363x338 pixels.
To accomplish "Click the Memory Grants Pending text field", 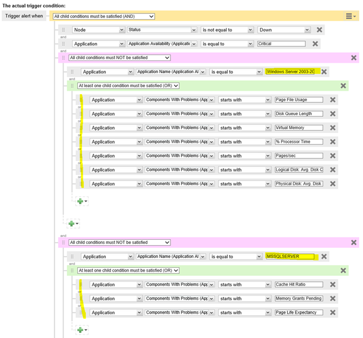I will tap(299, 299).
